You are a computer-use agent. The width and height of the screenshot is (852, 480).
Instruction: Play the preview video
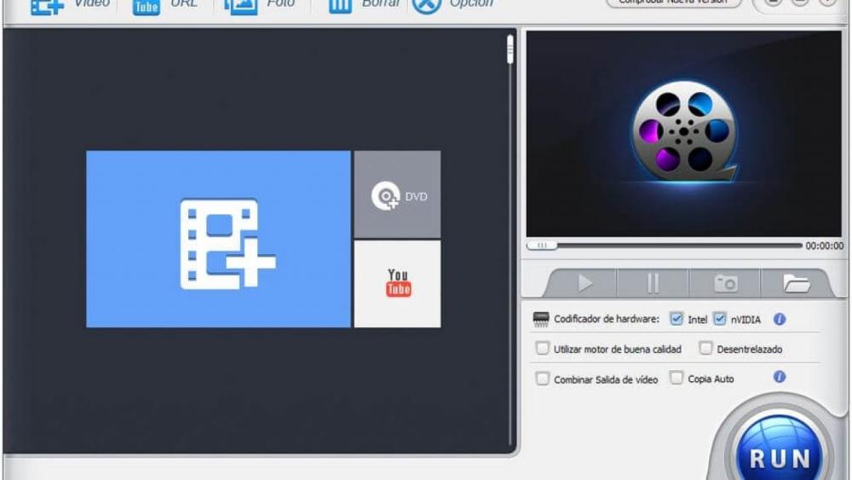tap(584, 283)
